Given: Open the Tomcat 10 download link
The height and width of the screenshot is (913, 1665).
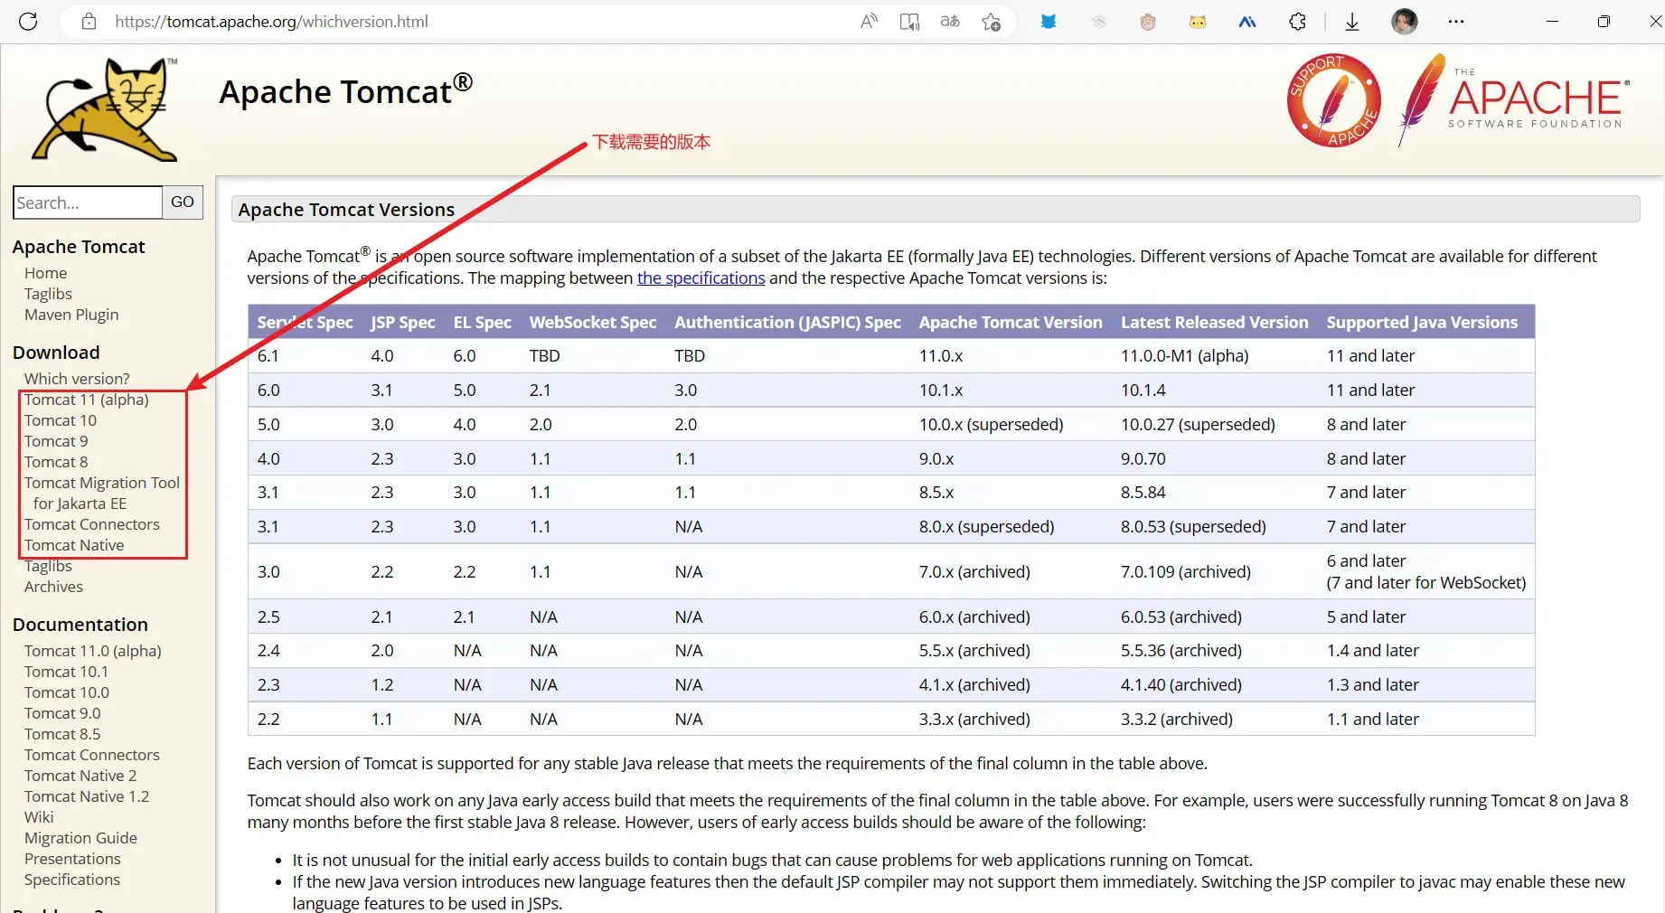Looking at the screenshot, I should (61, 420).
